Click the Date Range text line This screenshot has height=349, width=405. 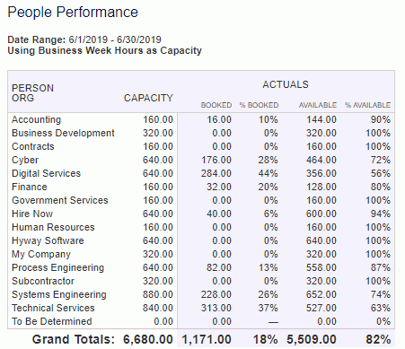pyautogui.click(x=84, y=39)
